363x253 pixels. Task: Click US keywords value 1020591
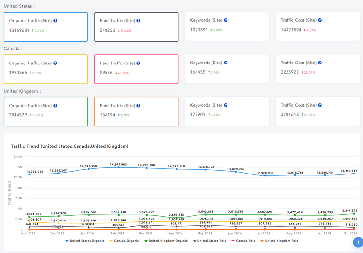pyautogui.click(x=199, y=30)
